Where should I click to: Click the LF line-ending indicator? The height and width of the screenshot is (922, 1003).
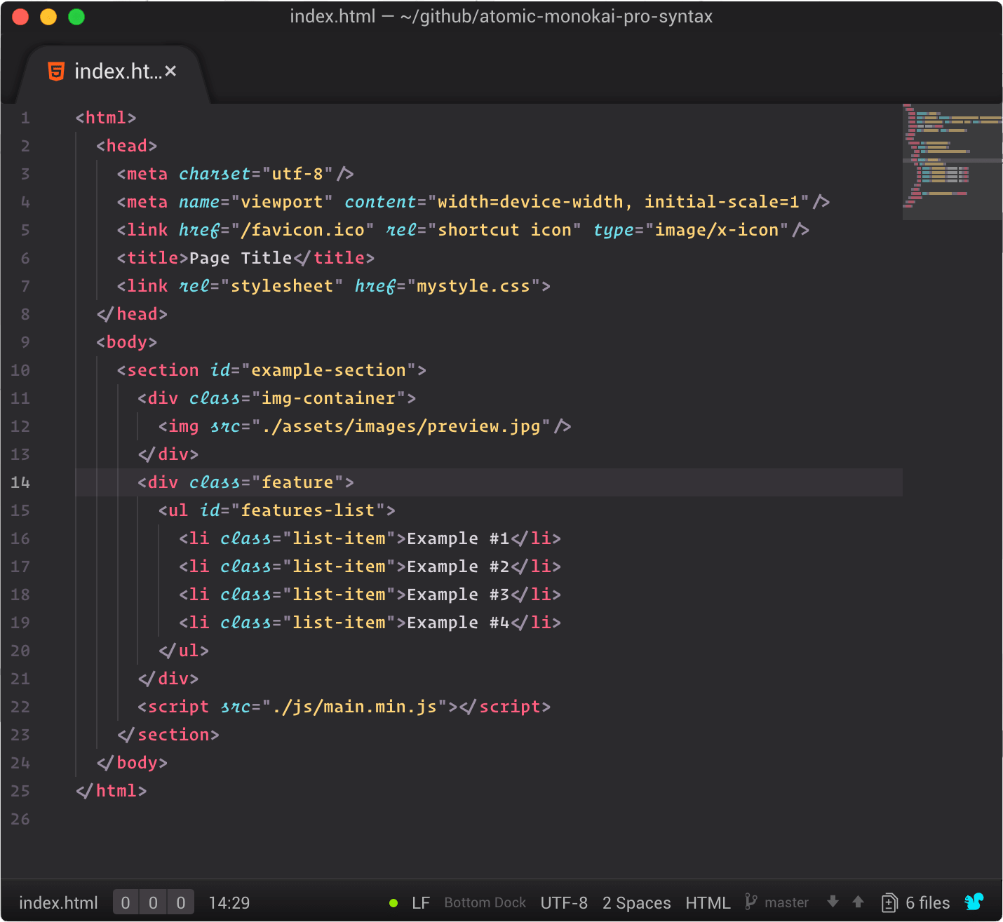pos(422,902)
